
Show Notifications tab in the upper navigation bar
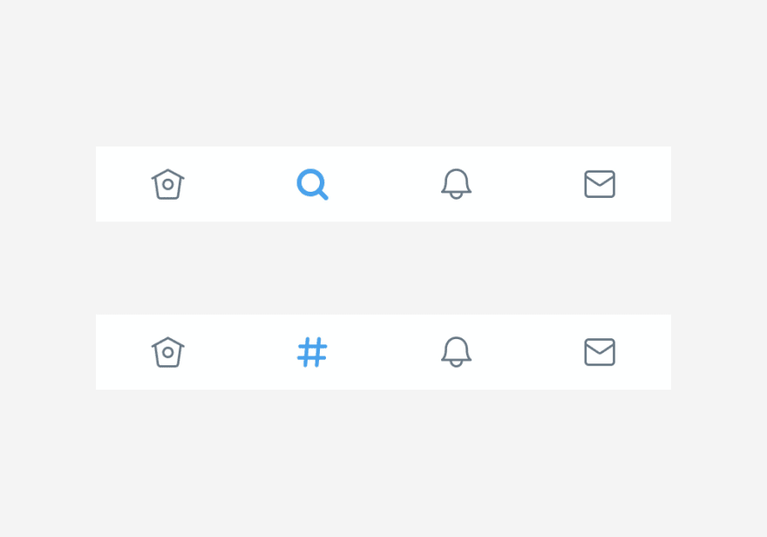pos(456,184)
